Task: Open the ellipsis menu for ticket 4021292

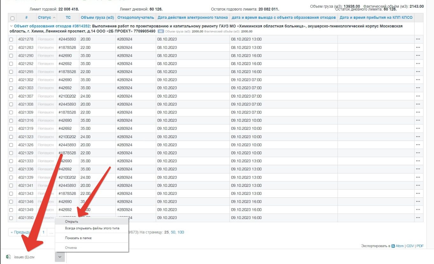Action: pos(418,64)
